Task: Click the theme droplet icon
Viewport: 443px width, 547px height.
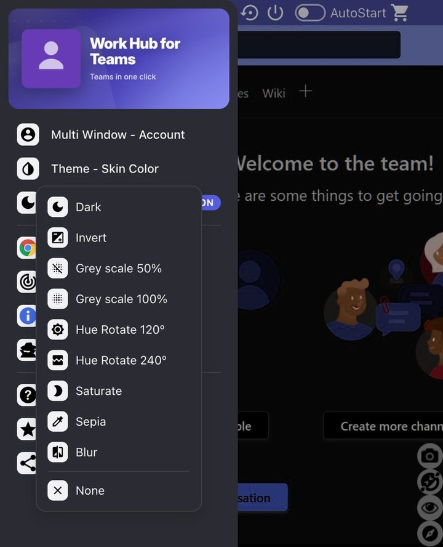Action: point(28,169)
